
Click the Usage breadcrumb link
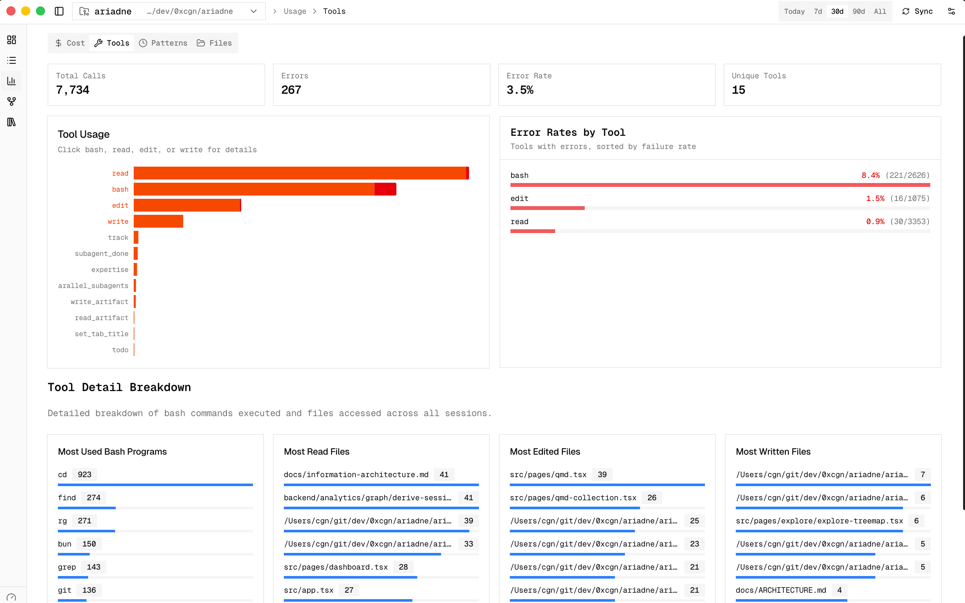[x=295, y=11]
